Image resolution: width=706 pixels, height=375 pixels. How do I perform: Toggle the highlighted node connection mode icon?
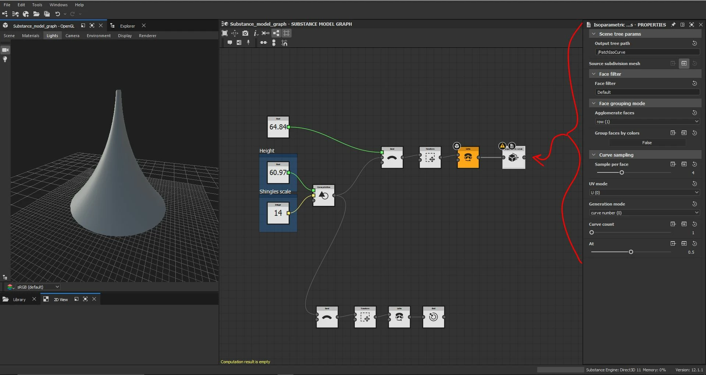[276, 33]
